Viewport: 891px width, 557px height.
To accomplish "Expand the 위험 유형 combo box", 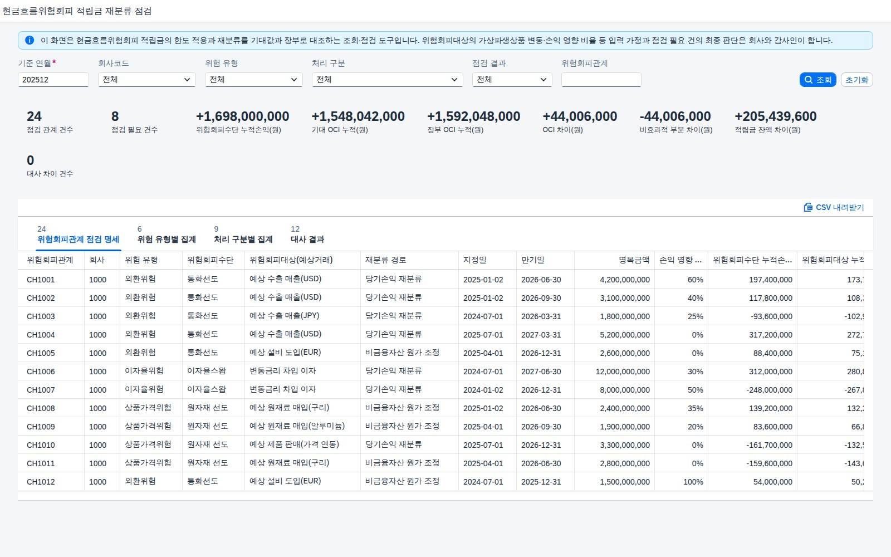I will pos(254,80).
